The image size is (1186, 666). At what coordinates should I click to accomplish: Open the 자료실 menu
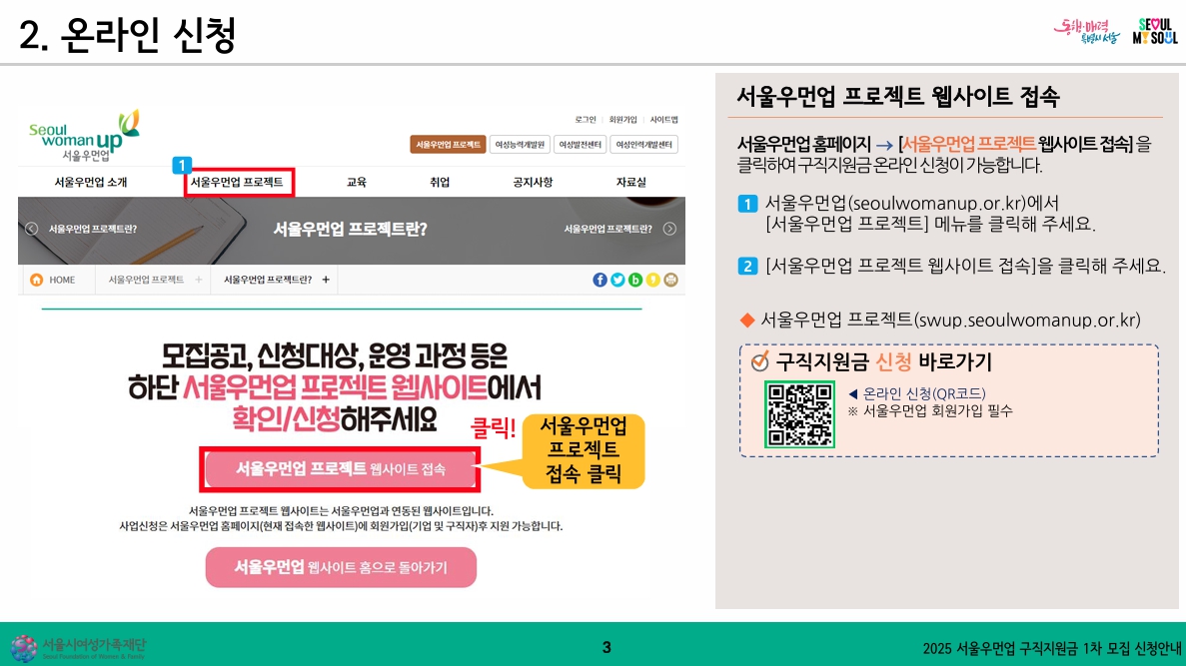pos(630,182)
